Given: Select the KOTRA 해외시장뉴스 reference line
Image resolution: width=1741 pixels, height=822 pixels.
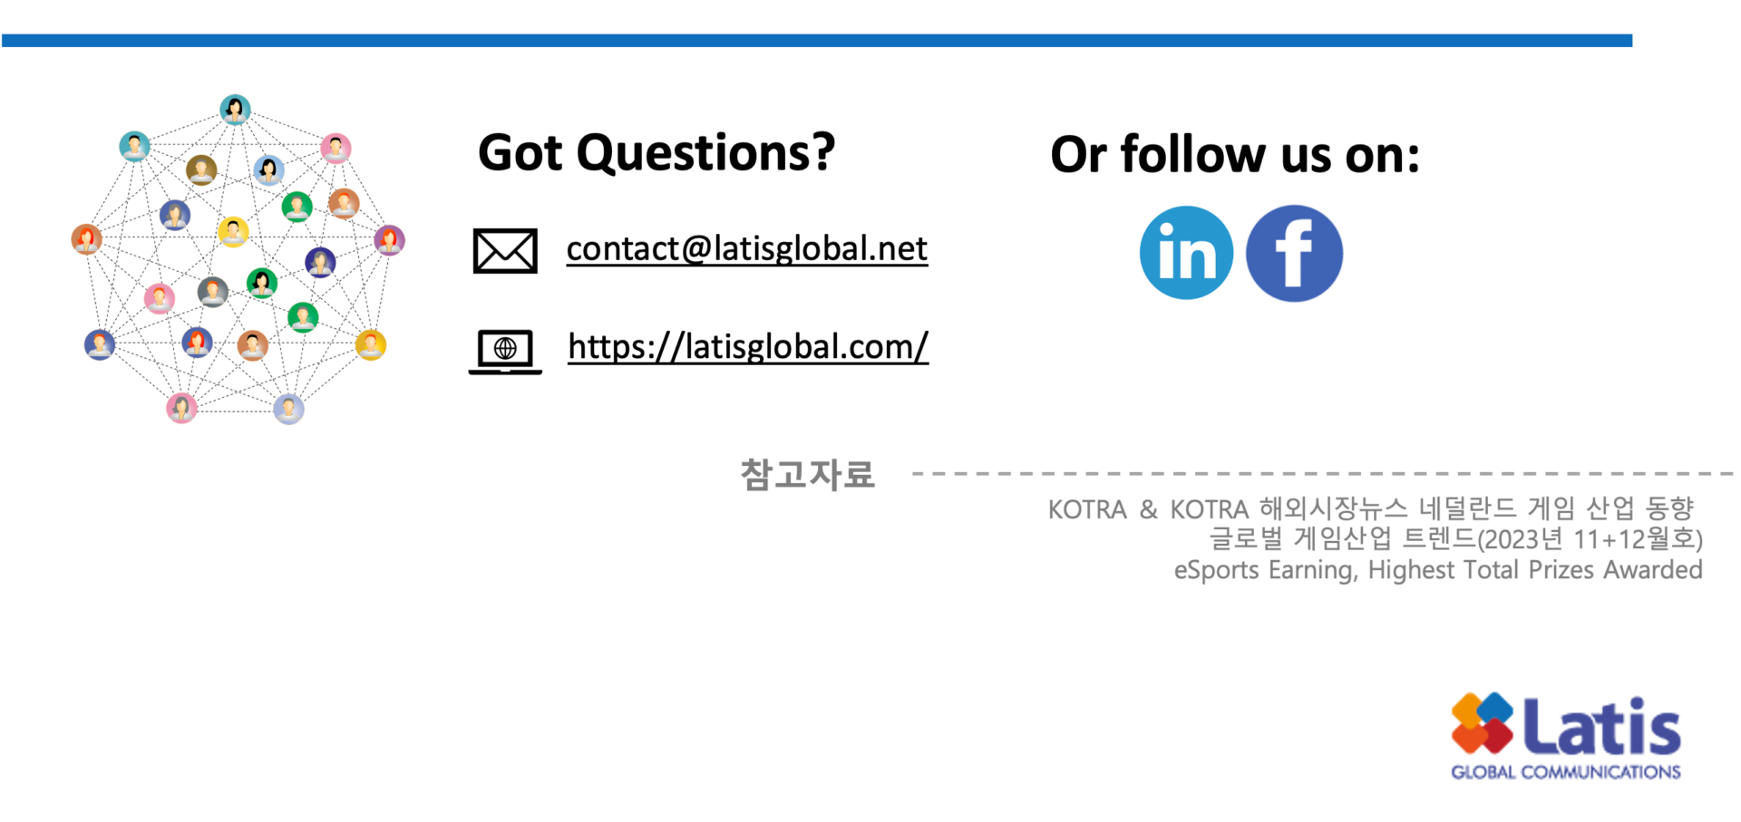Looking at the screenshot, I should (1370, 509).
